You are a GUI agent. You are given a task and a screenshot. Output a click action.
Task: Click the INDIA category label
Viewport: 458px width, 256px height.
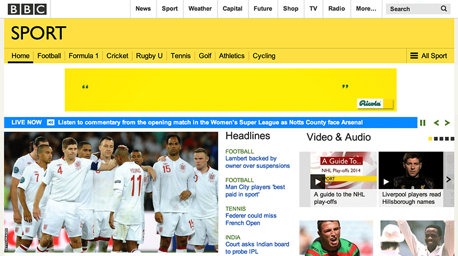point(233,237)
